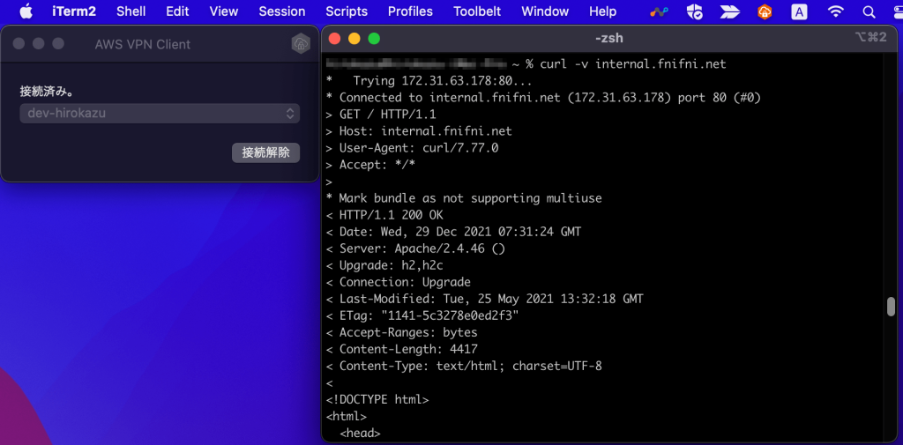Viewport: 903px width, 445px height.
Task: Open the input source A icon
Action: point(799,11)
